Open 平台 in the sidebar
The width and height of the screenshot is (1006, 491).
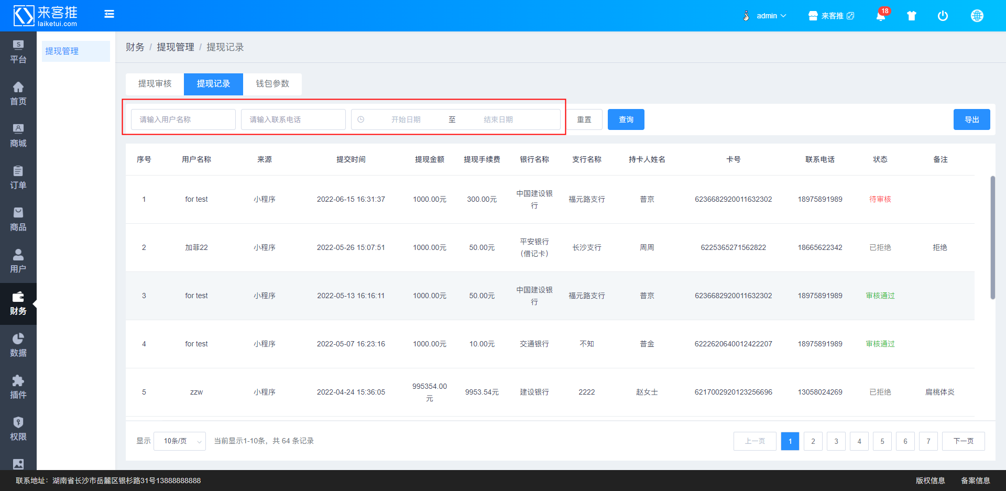click(18, 52)
